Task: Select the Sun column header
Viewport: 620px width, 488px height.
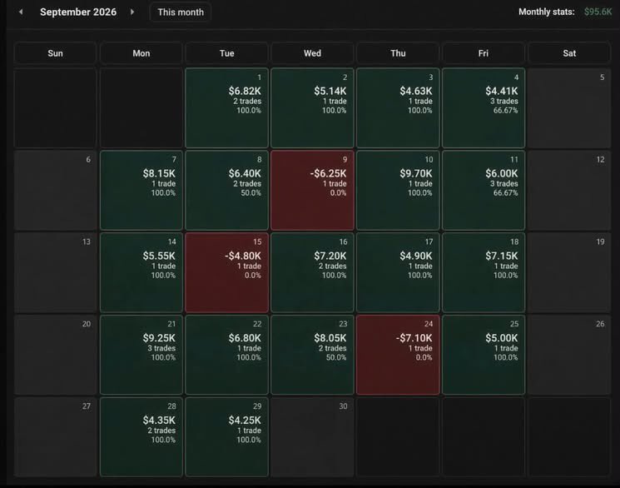Action: (56, 53)
